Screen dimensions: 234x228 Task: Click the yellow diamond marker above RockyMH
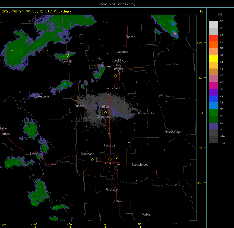(68, 55)
